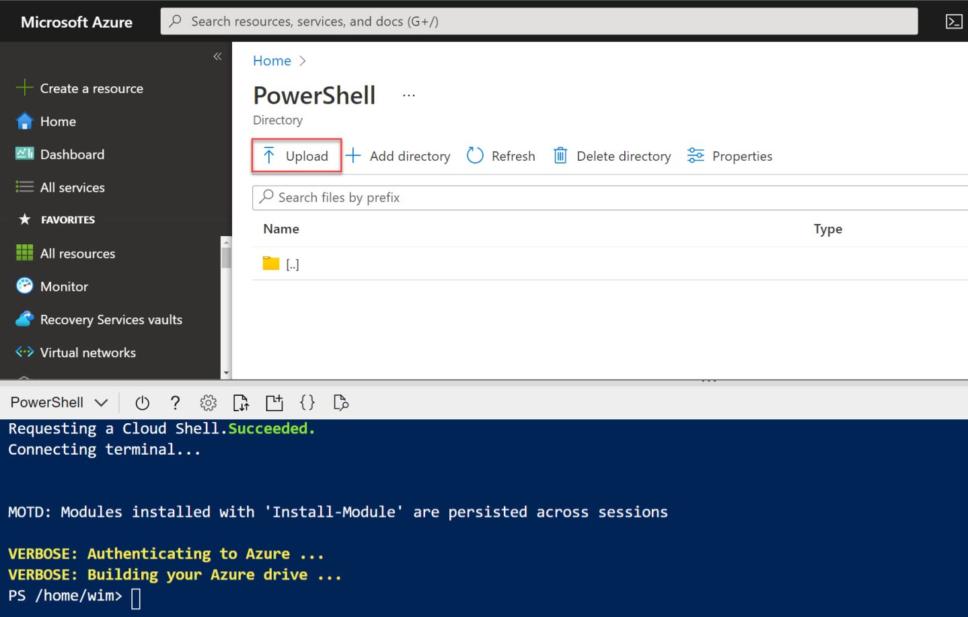
Task: Open directory Properties
Action: click(730, 156)
